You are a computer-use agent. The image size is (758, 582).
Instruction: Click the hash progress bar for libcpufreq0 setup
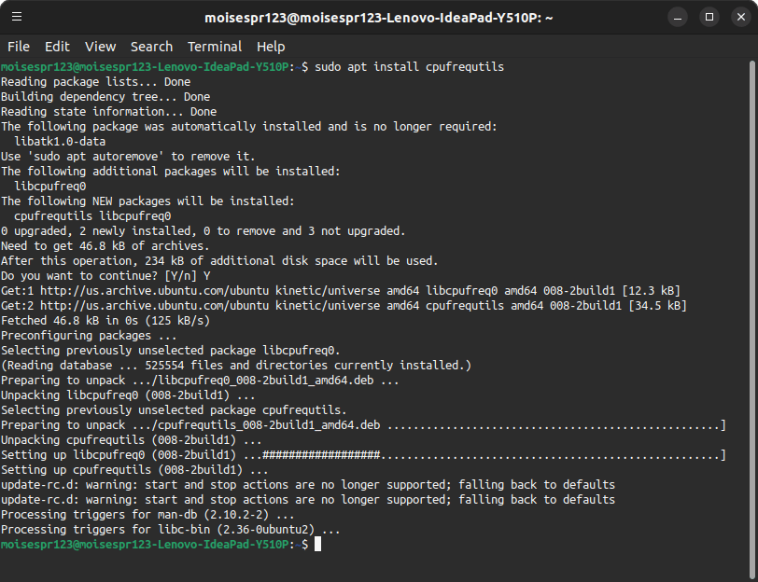[321, 455]
